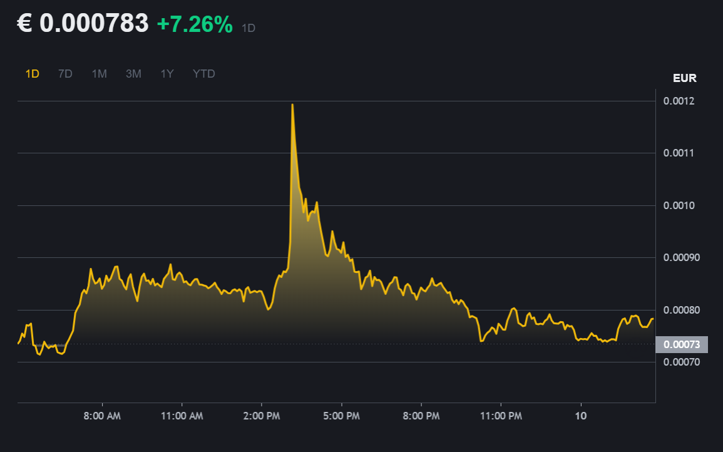Select the 1D time range tab

[32, 74]
